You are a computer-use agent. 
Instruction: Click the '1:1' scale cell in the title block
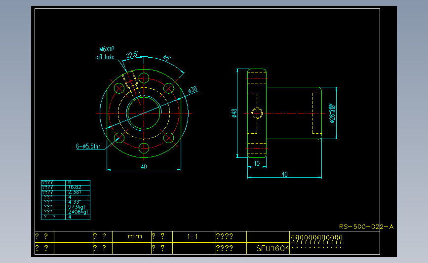point(194,236)
